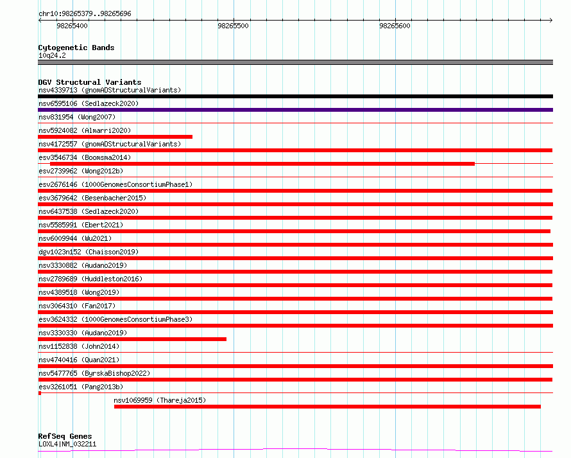Click the gray 10q24.2 cytogenetic band
Image resolution: width=571 pixels, height=458 pixels.
tap(295, 62)
